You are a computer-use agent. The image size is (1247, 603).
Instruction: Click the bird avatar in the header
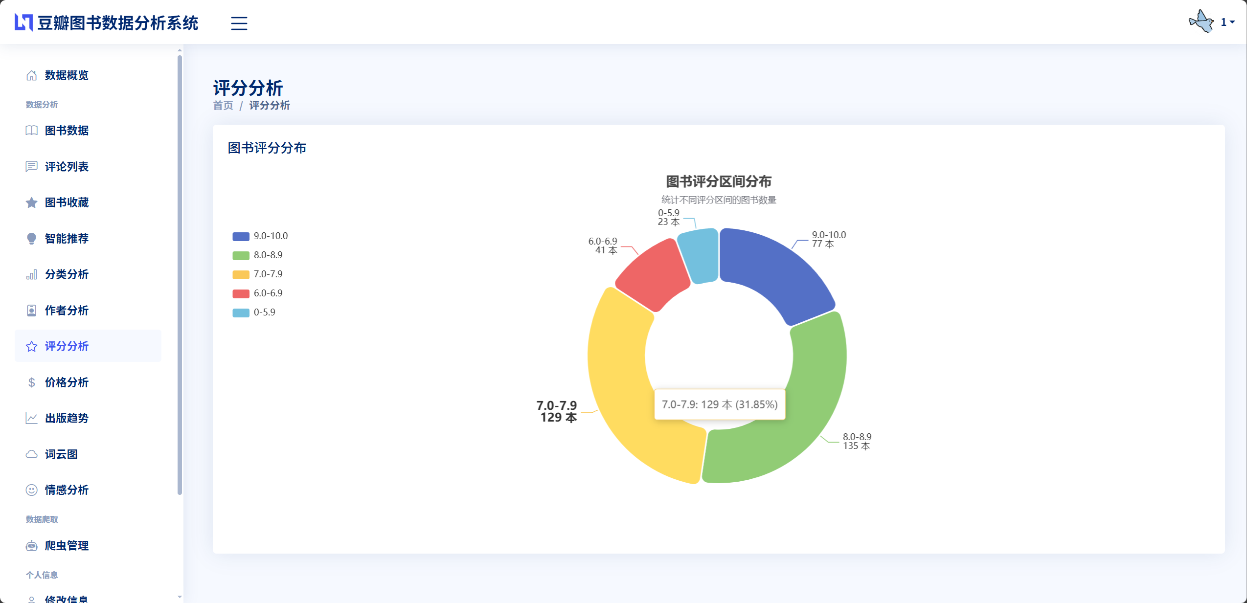[x=1201, y=22]
